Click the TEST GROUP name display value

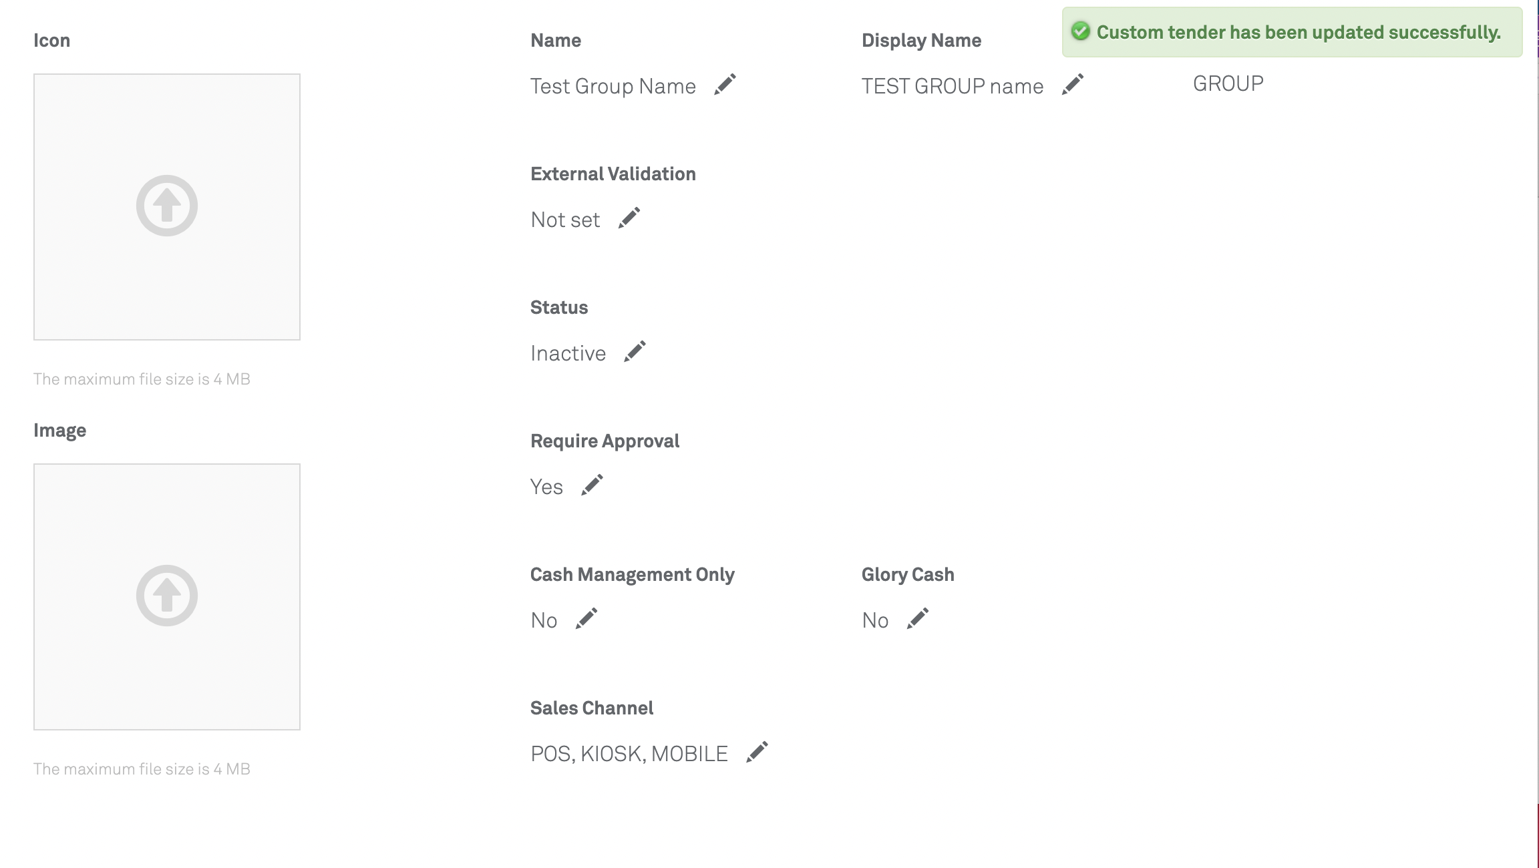coord(952,87)
